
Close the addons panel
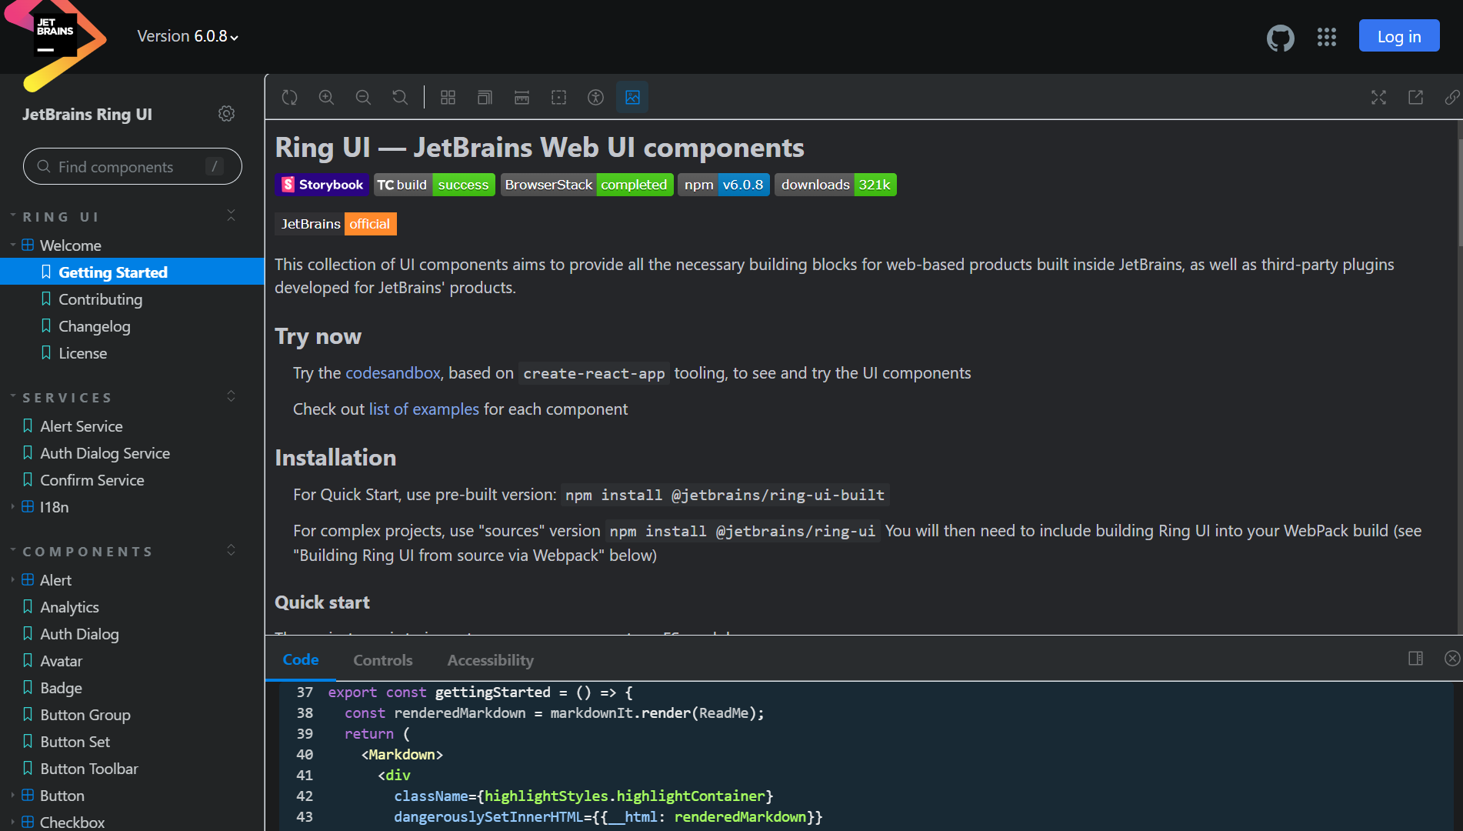(x=1451, y=659)
